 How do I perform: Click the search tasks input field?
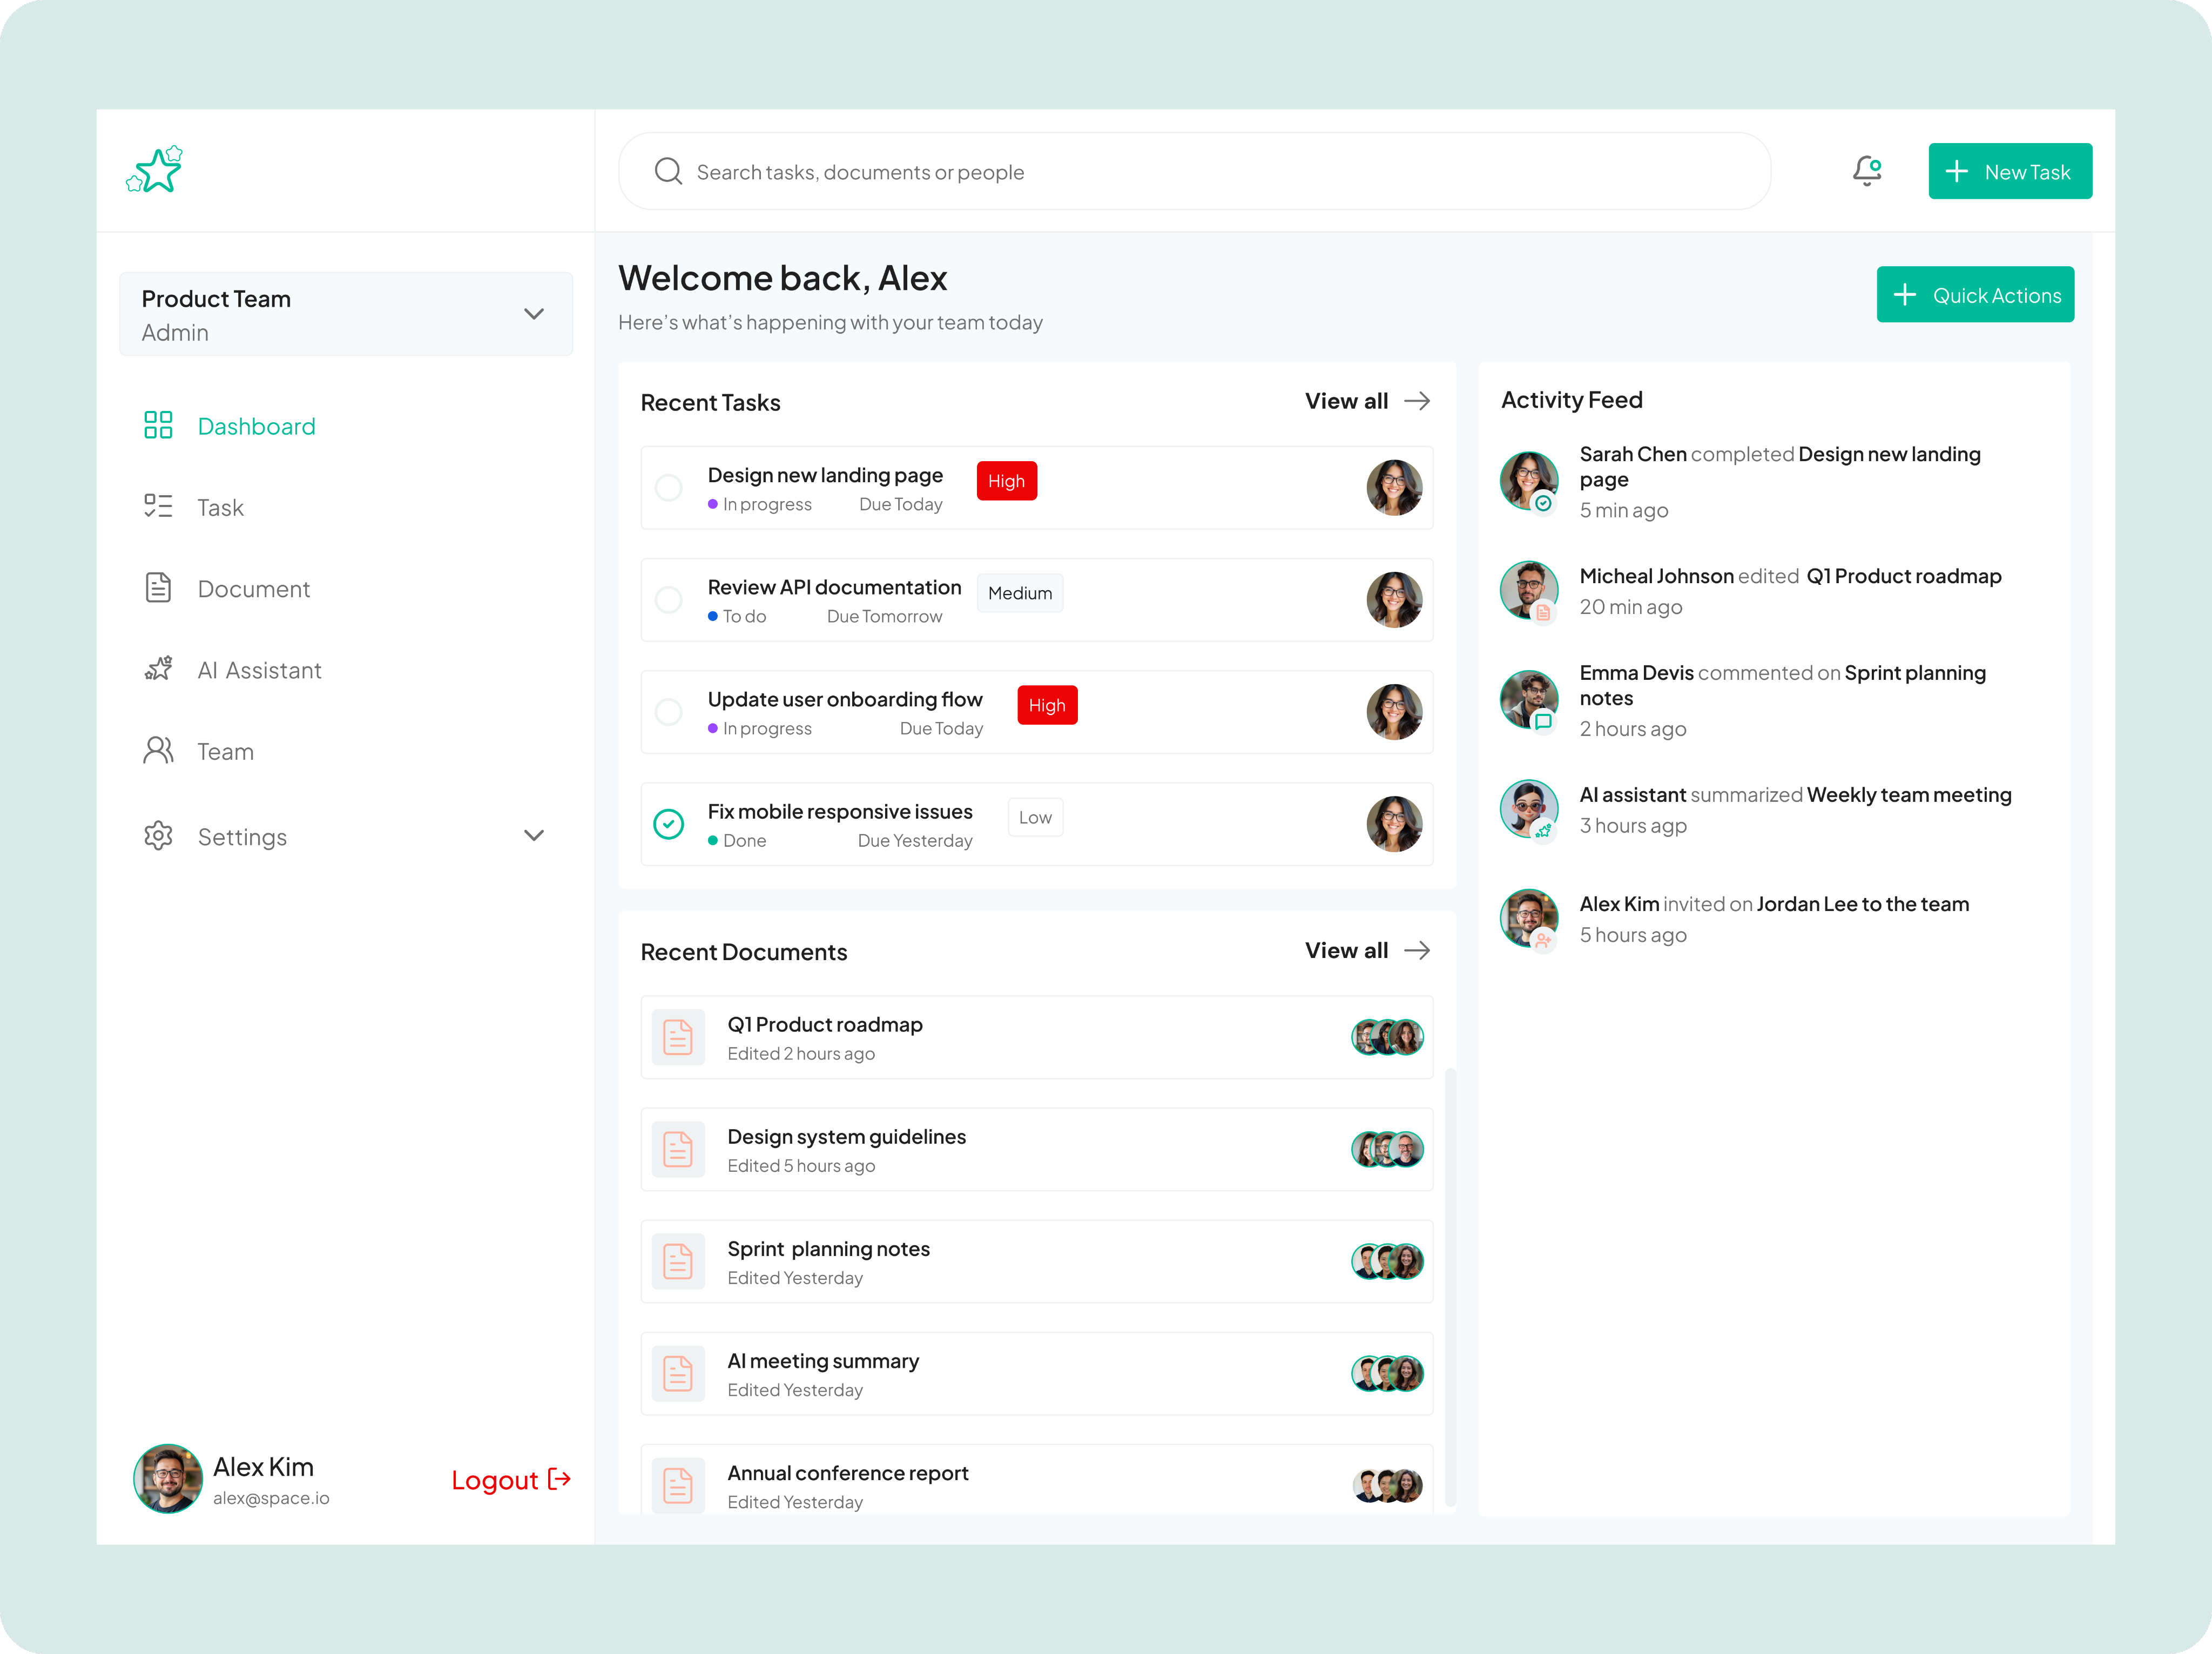[1200, 172]
